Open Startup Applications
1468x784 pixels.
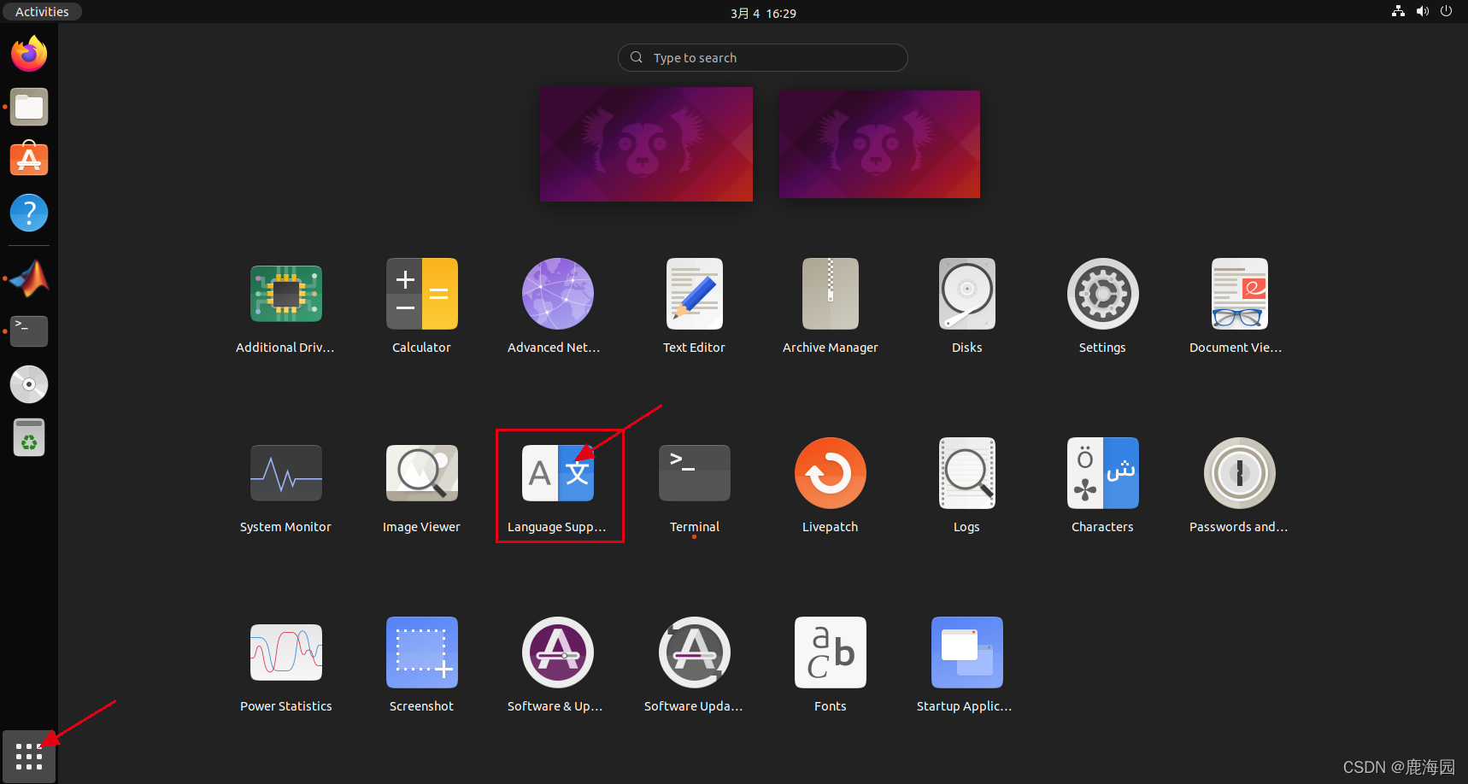pos(966,652)
